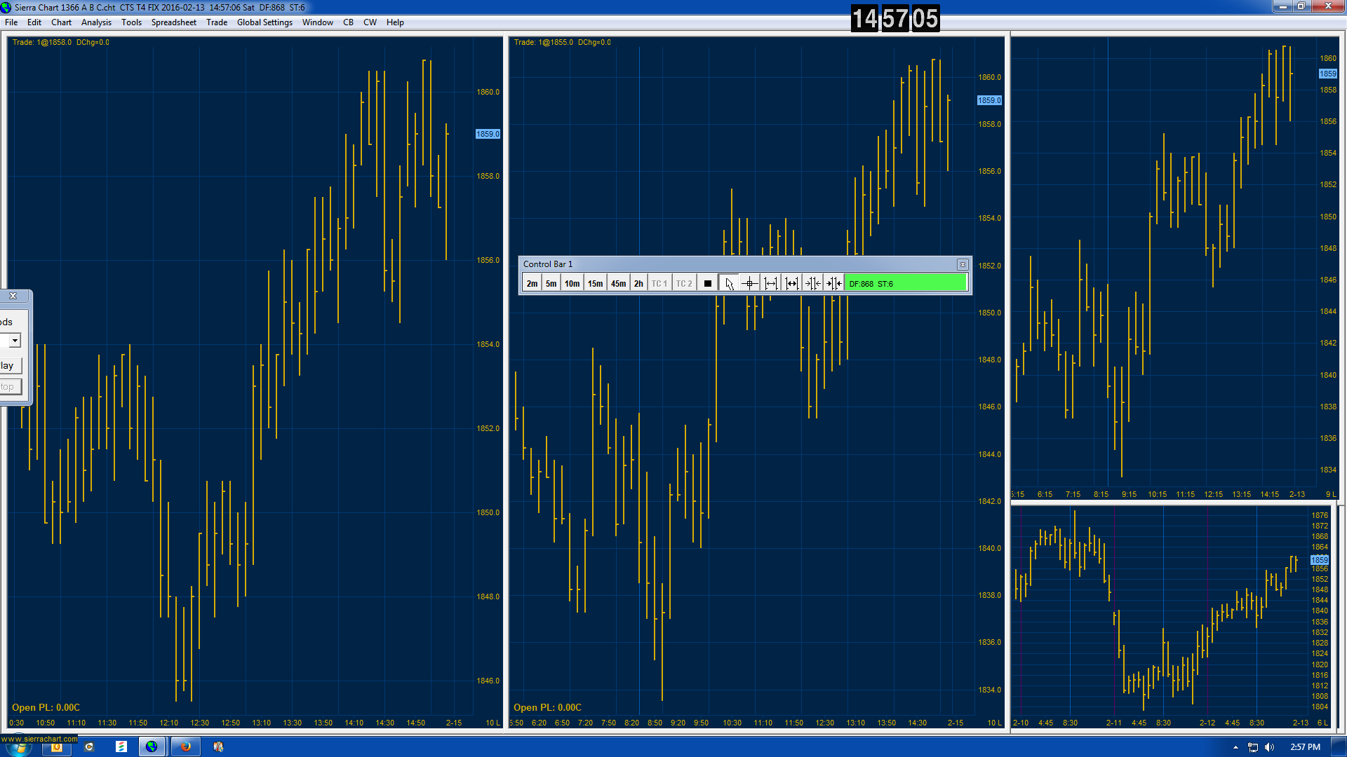
Task: Switch chart to 2h timeframe
Action: click(638, 283)
